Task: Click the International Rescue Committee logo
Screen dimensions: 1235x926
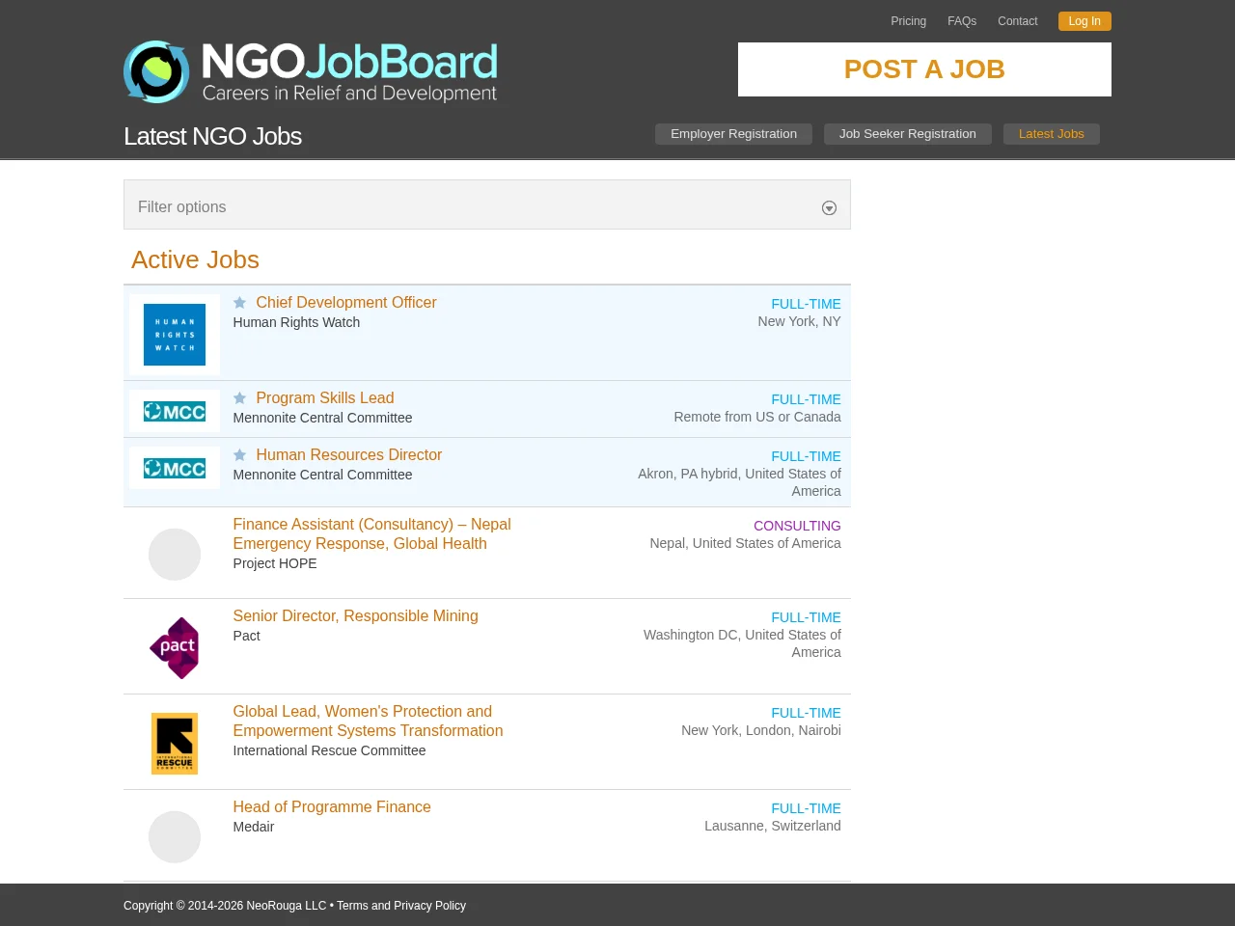Action: pyautogui.click(x=175, y=744)
